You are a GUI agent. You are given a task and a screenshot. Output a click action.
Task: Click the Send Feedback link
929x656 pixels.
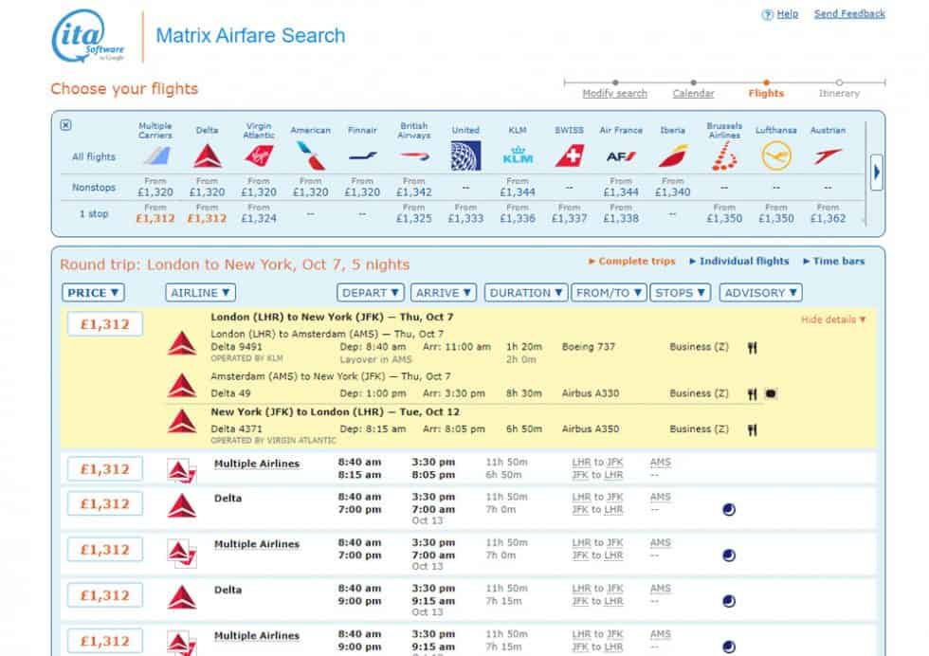tap(849, 14)
